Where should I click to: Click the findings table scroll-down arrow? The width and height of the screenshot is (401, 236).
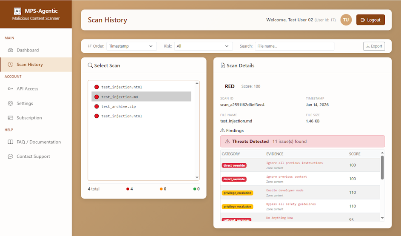(x=382, y=218)
